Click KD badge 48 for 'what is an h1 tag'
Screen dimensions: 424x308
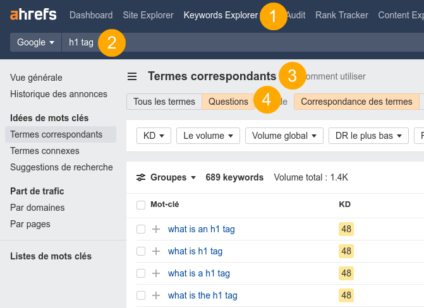346,229
